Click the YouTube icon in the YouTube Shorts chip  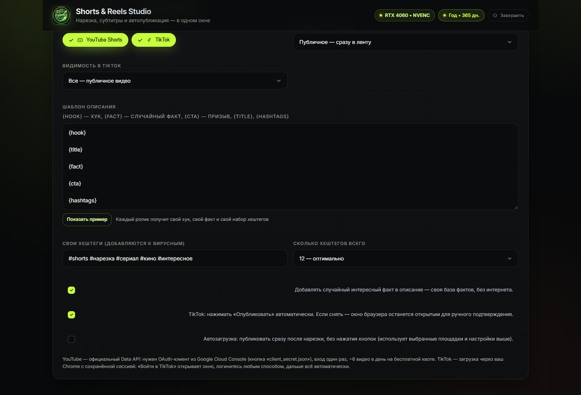pos(80,40)
